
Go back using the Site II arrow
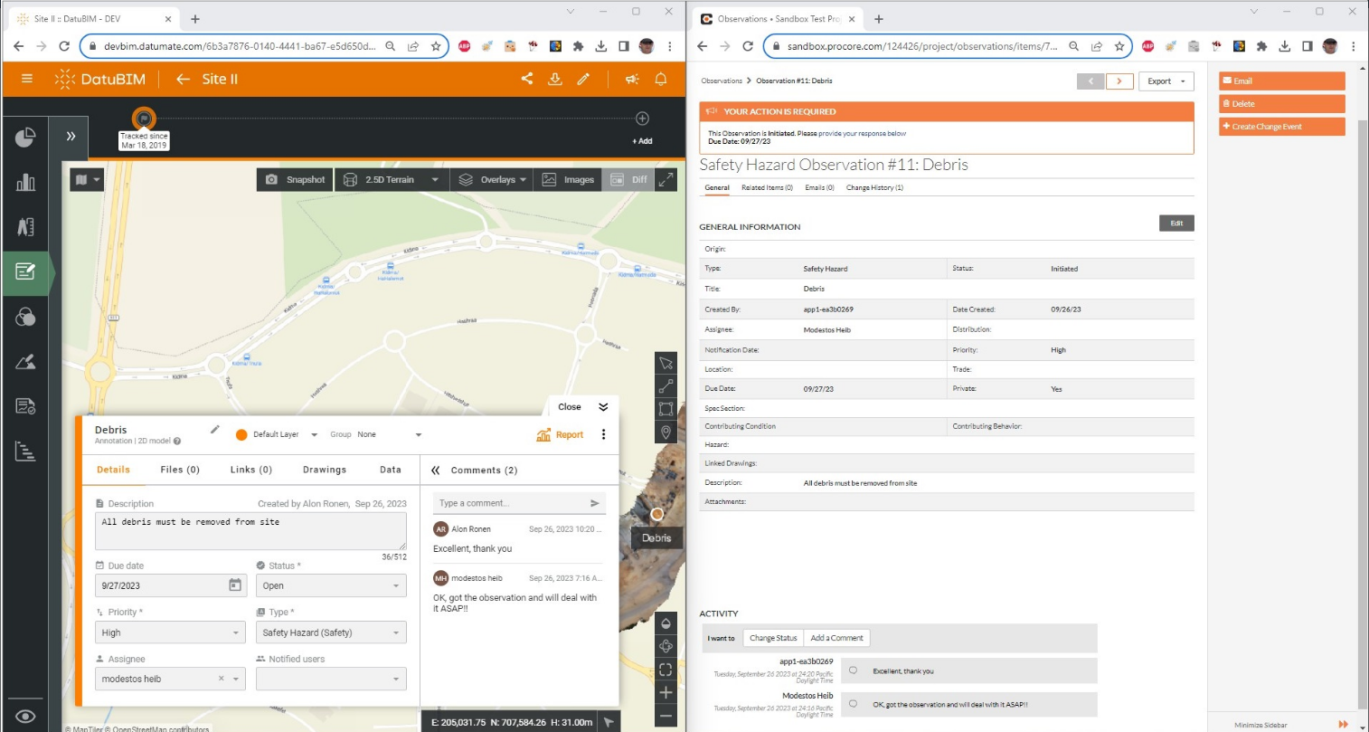pos(183,79)
